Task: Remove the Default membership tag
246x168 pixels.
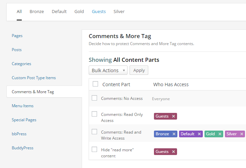Action: tap(199, 134)
